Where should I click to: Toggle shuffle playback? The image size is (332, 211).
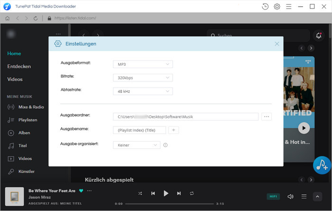[x=140, y=193]
